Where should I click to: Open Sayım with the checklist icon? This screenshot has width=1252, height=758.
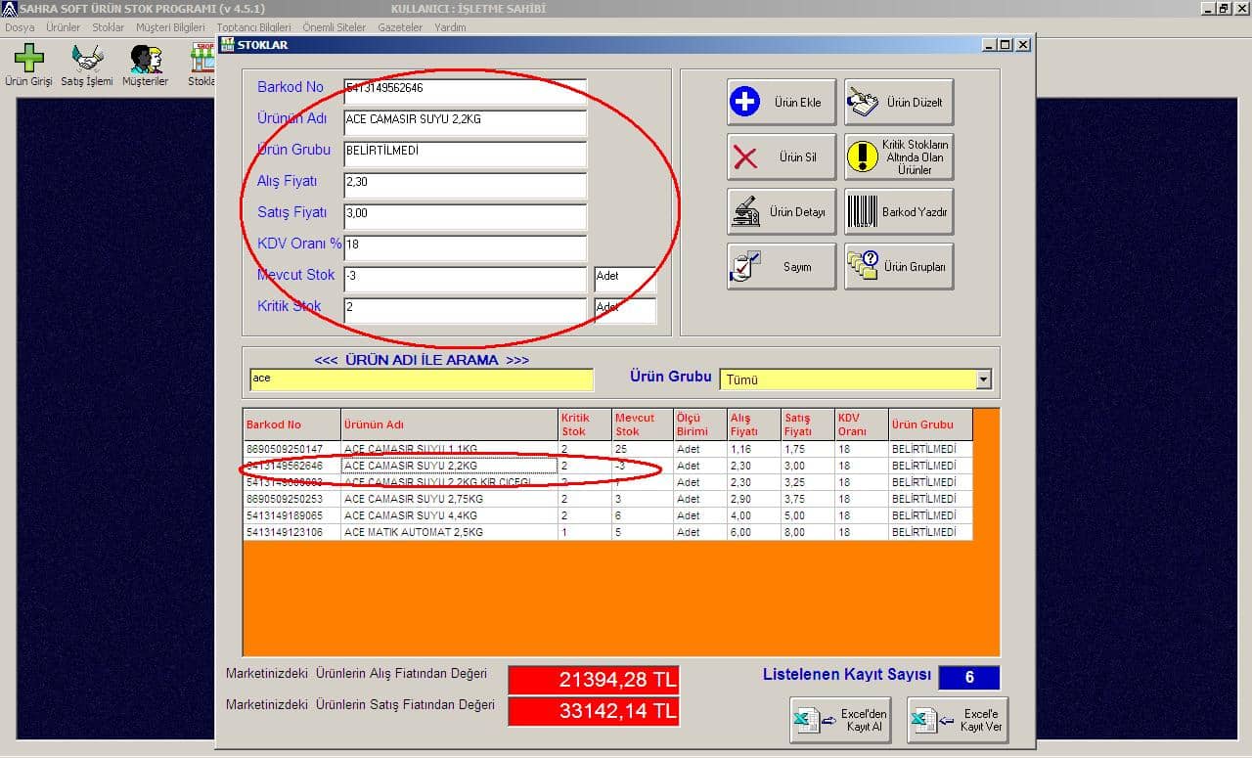tap(780, 265)
